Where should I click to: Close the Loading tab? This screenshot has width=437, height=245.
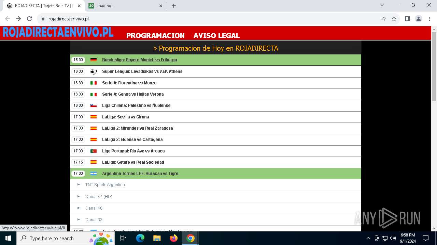click(161, 6)
